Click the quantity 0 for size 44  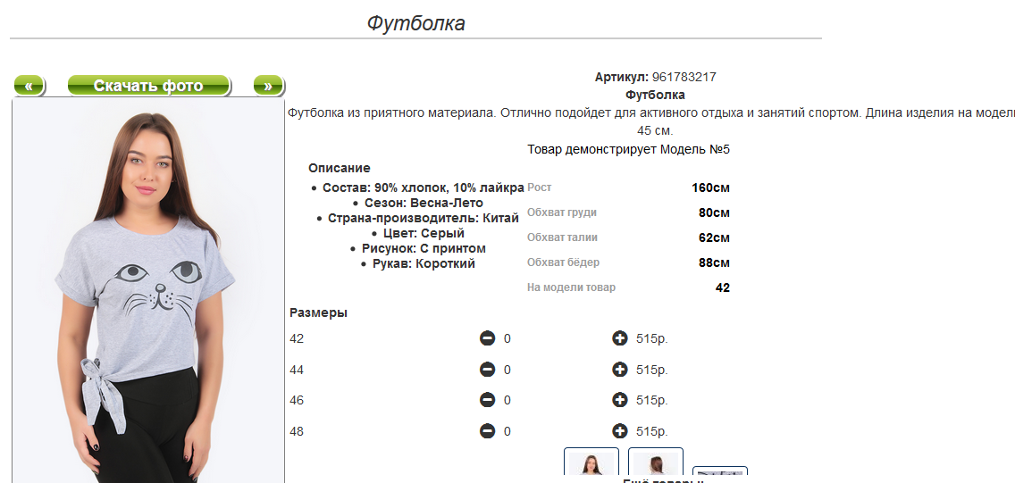[x=507, y=370]
